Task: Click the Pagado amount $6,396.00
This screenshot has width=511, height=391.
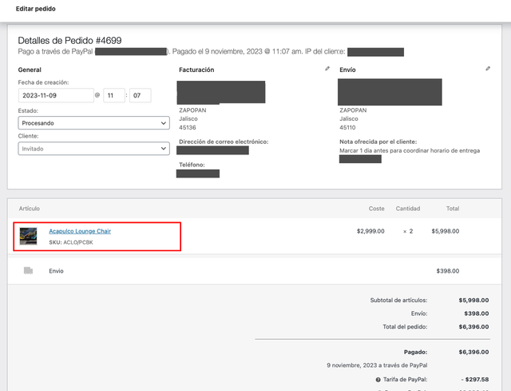Action: 473,352
